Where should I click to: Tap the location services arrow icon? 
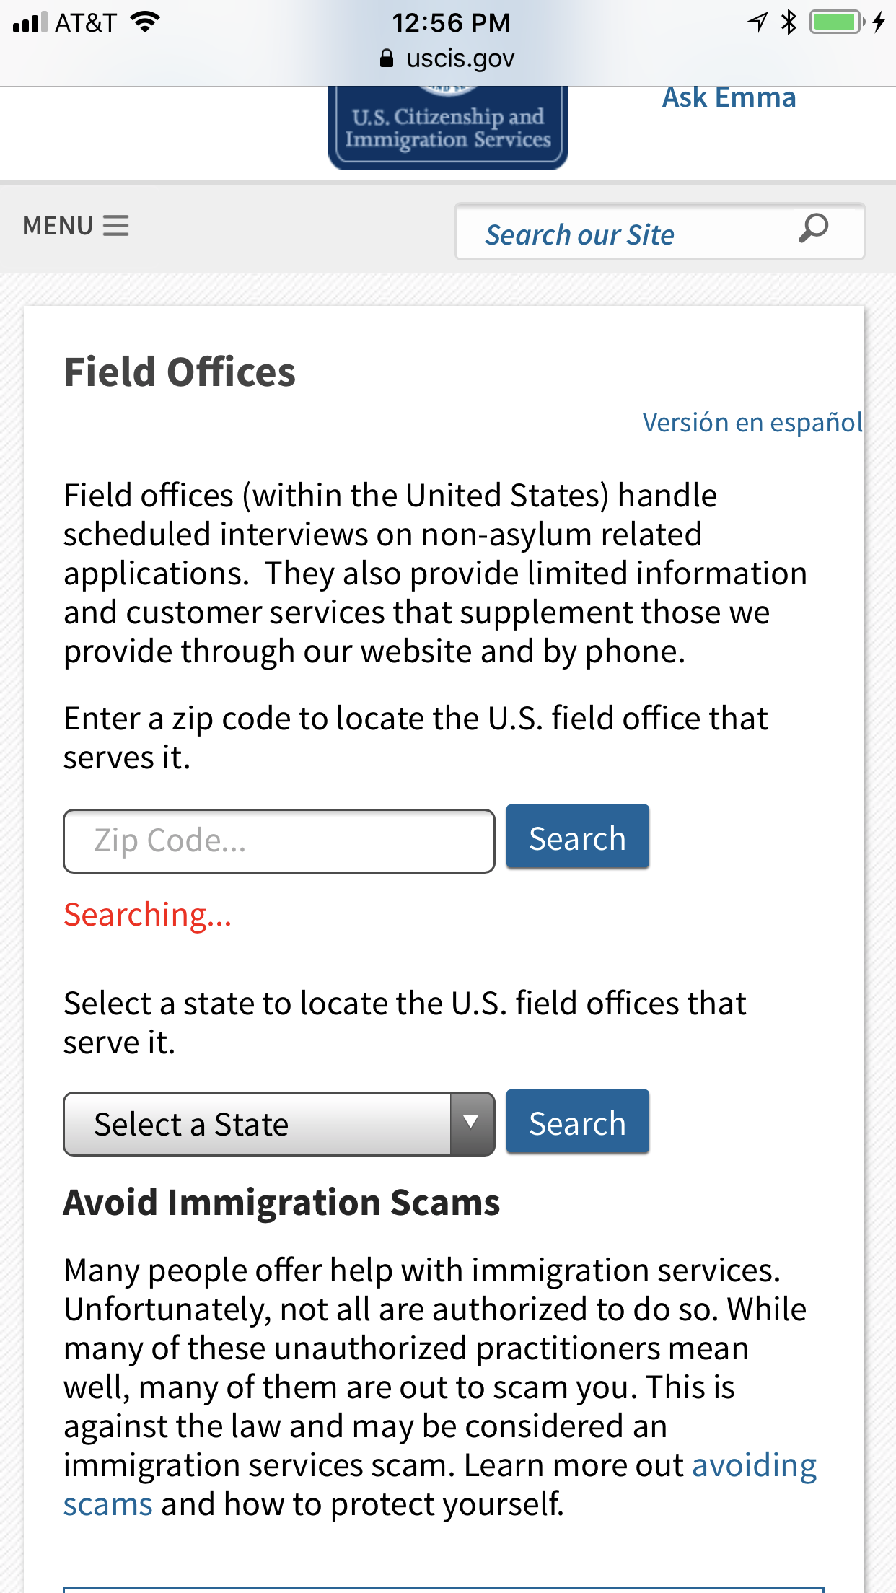(757, 22)
